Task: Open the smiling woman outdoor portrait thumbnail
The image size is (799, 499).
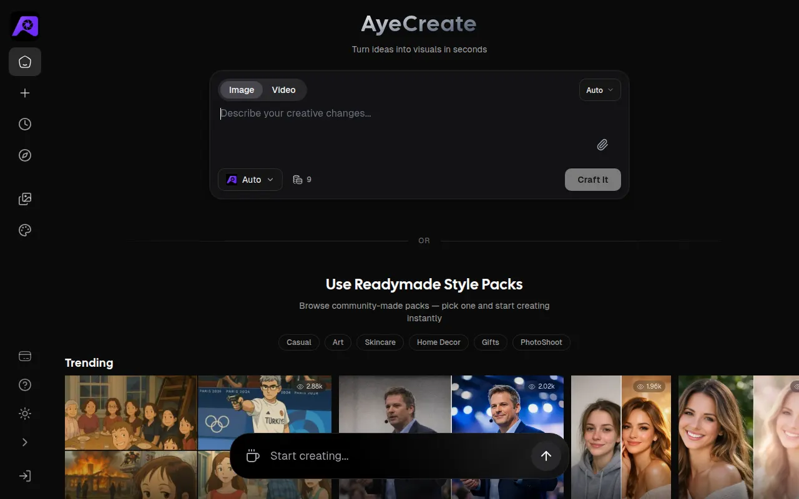Action: (716, 437)
